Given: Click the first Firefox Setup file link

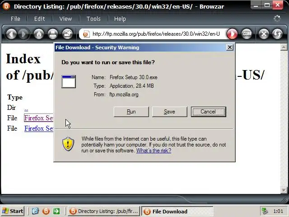Looking at the screenshot, I should coord(39,118).
